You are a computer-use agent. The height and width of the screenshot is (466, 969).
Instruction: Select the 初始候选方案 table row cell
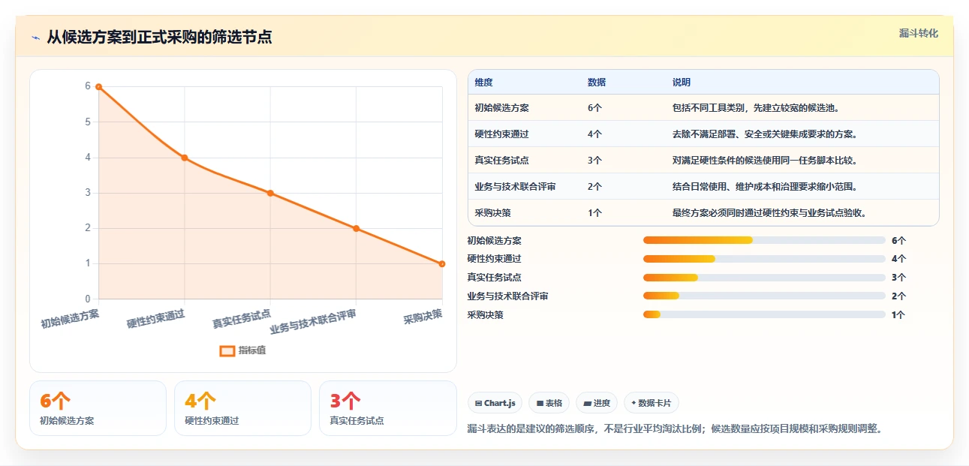(x=502, y=108)
